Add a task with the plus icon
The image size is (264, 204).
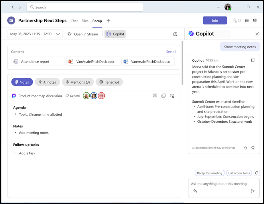coord(15,153)
